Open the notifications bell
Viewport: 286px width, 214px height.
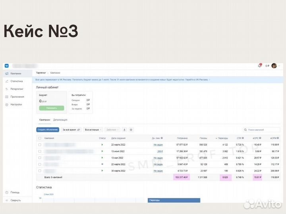click(x=260, y=66)
